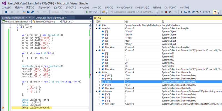Image resolution: width=222 pixels, height=111 pixels.
Task: Save the current file with the disk icon
Action: 28,12
